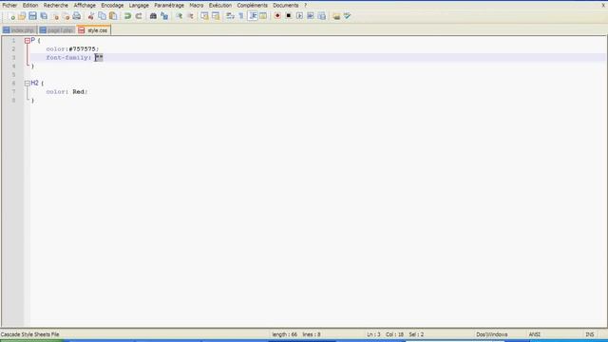Run macro multiple times icon

tap(311, 16)
